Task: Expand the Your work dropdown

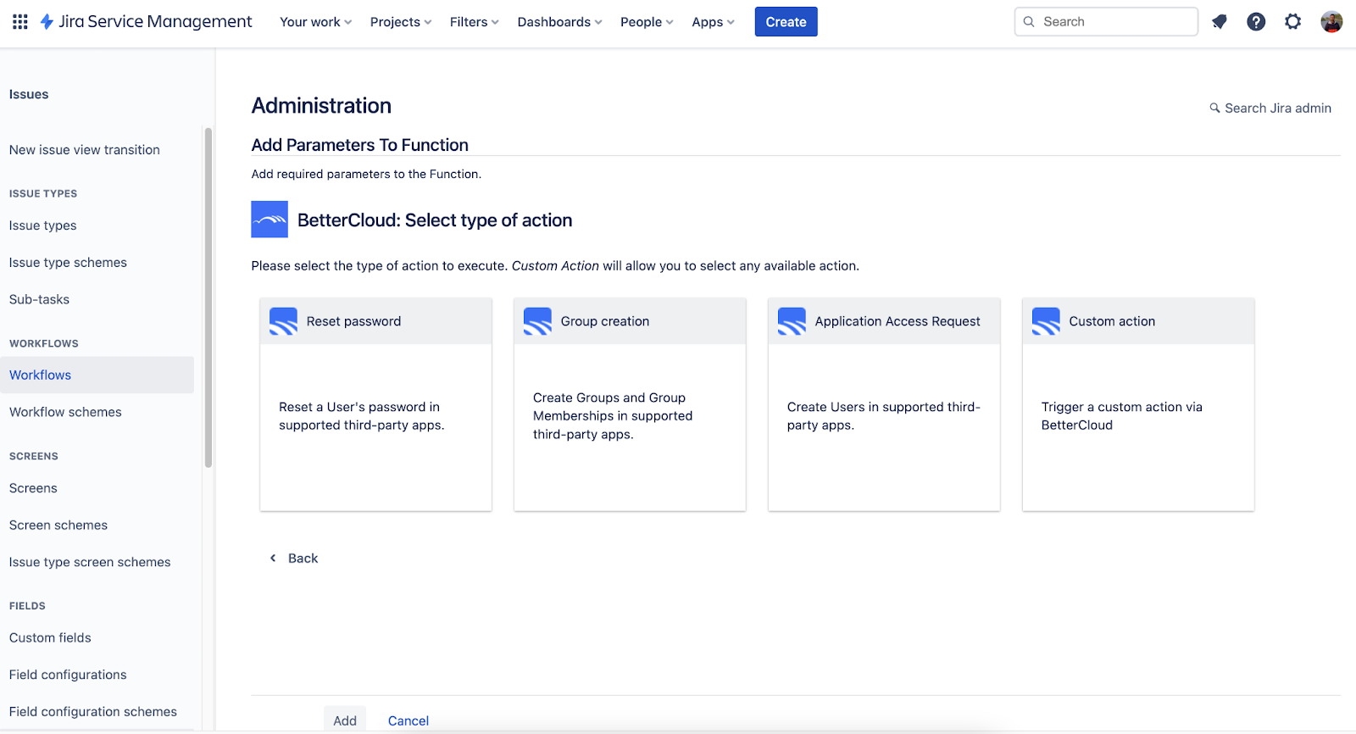Action: pyautogui.click(x=315, y=22)
